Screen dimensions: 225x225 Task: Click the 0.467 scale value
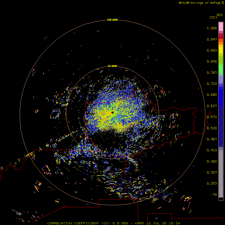point(212,139)
